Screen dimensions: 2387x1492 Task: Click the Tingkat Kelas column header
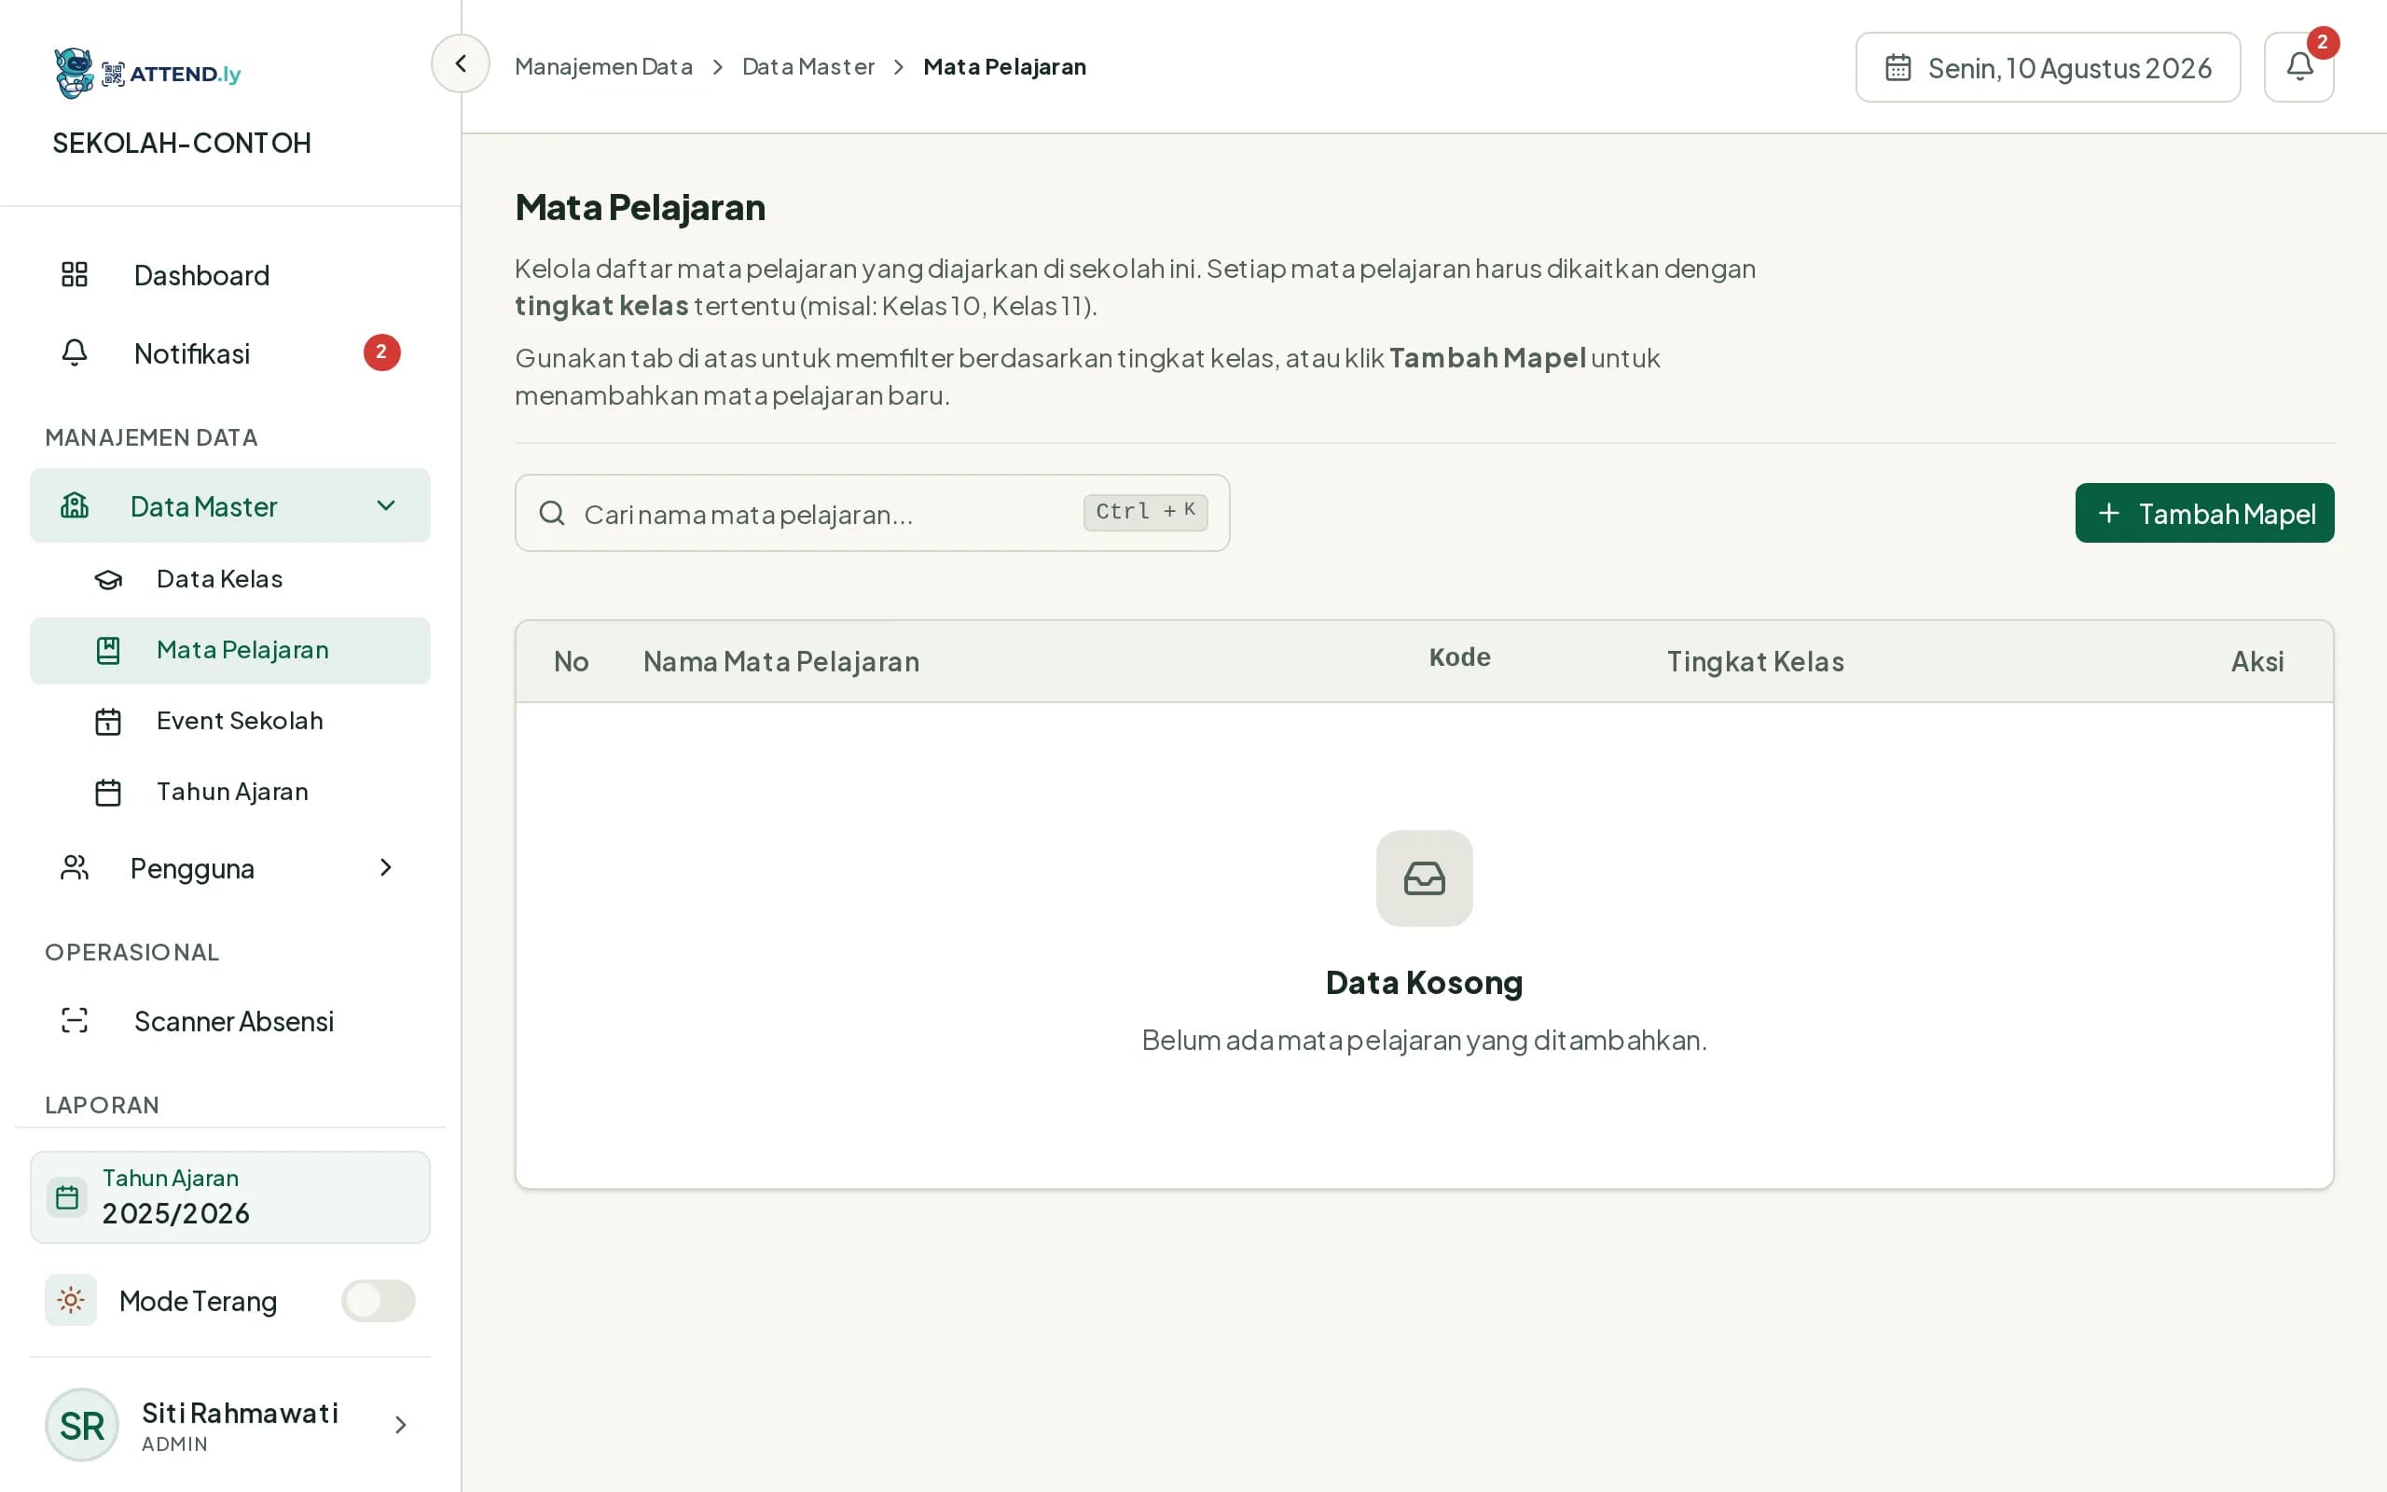1755,662
